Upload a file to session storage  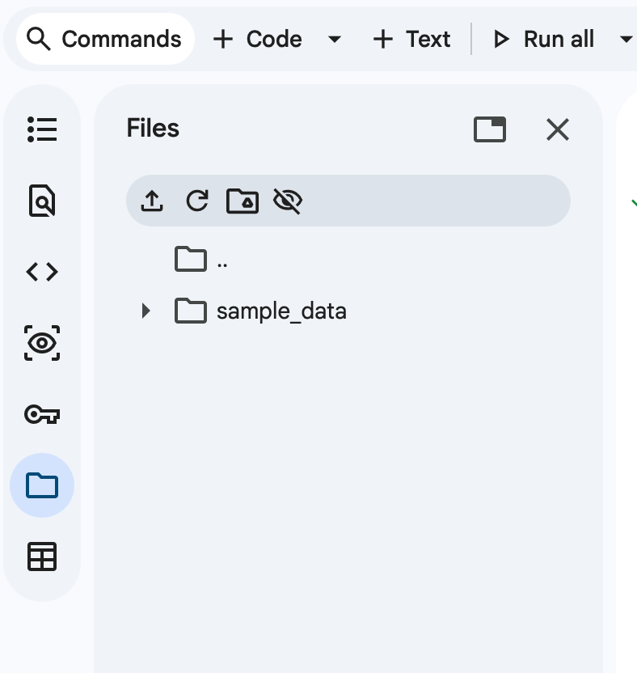click(x=152, y=201)
